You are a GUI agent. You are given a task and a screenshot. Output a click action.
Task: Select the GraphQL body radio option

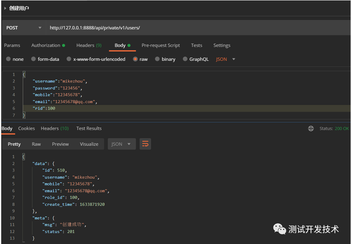185,59
